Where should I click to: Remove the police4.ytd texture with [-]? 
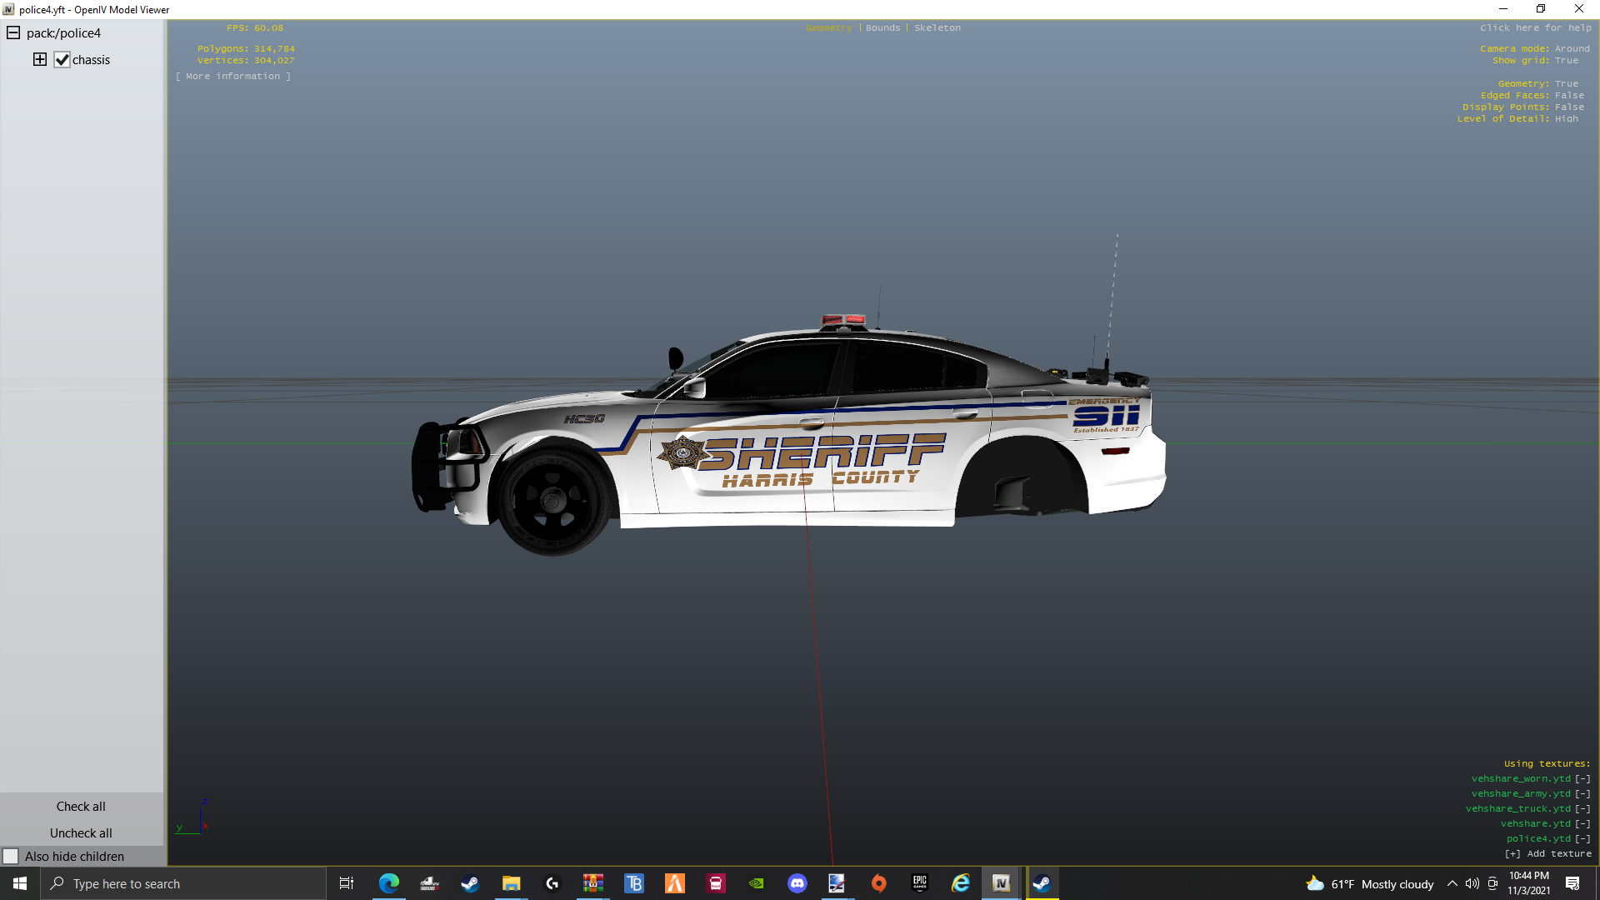tap(1582, 838)
